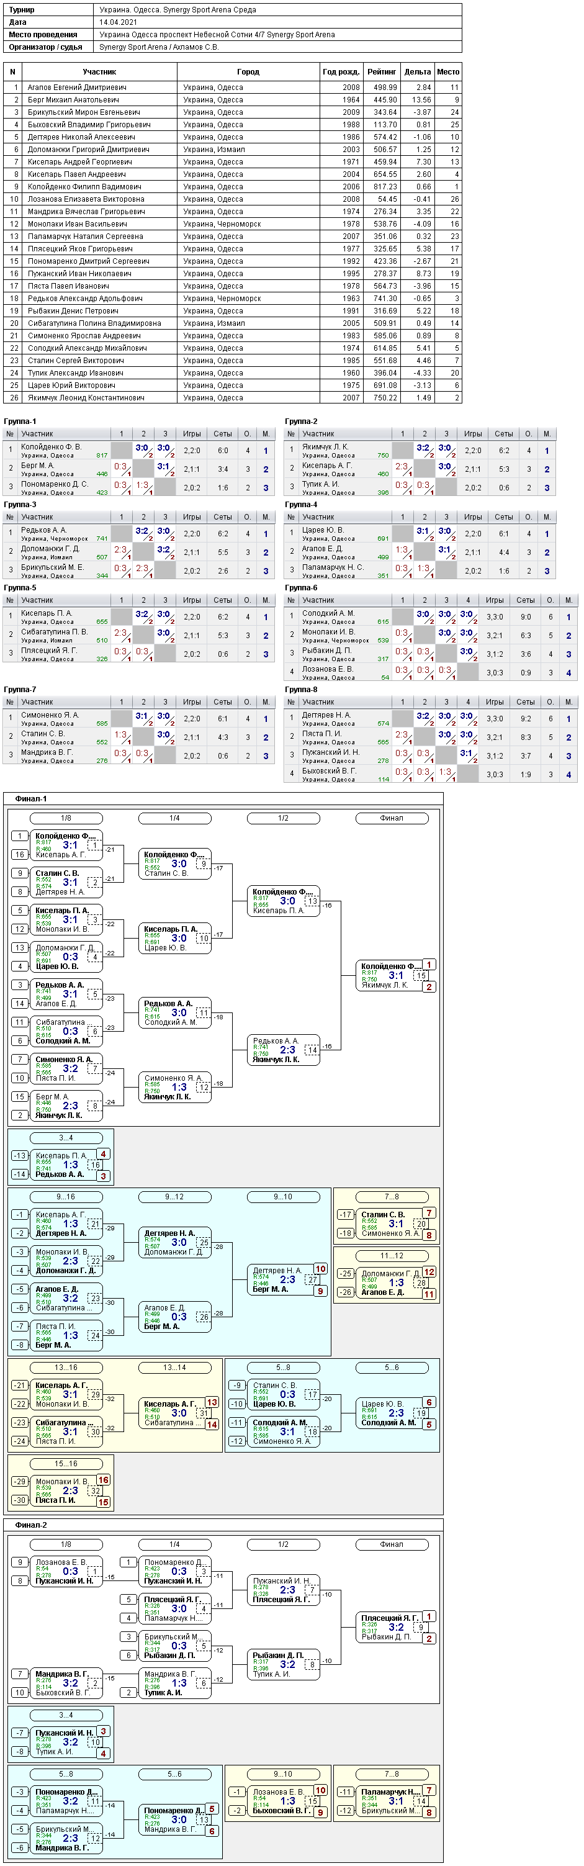Select the 13...14 bracket stage label
Image resolution: width=584 pixels, height=1866 pixels.
pyautogui.click(x=174, y=1367)
